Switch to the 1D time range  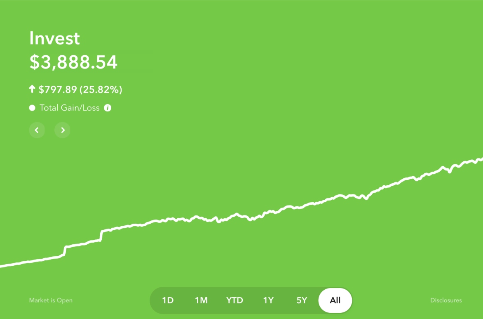pos(167,300)
